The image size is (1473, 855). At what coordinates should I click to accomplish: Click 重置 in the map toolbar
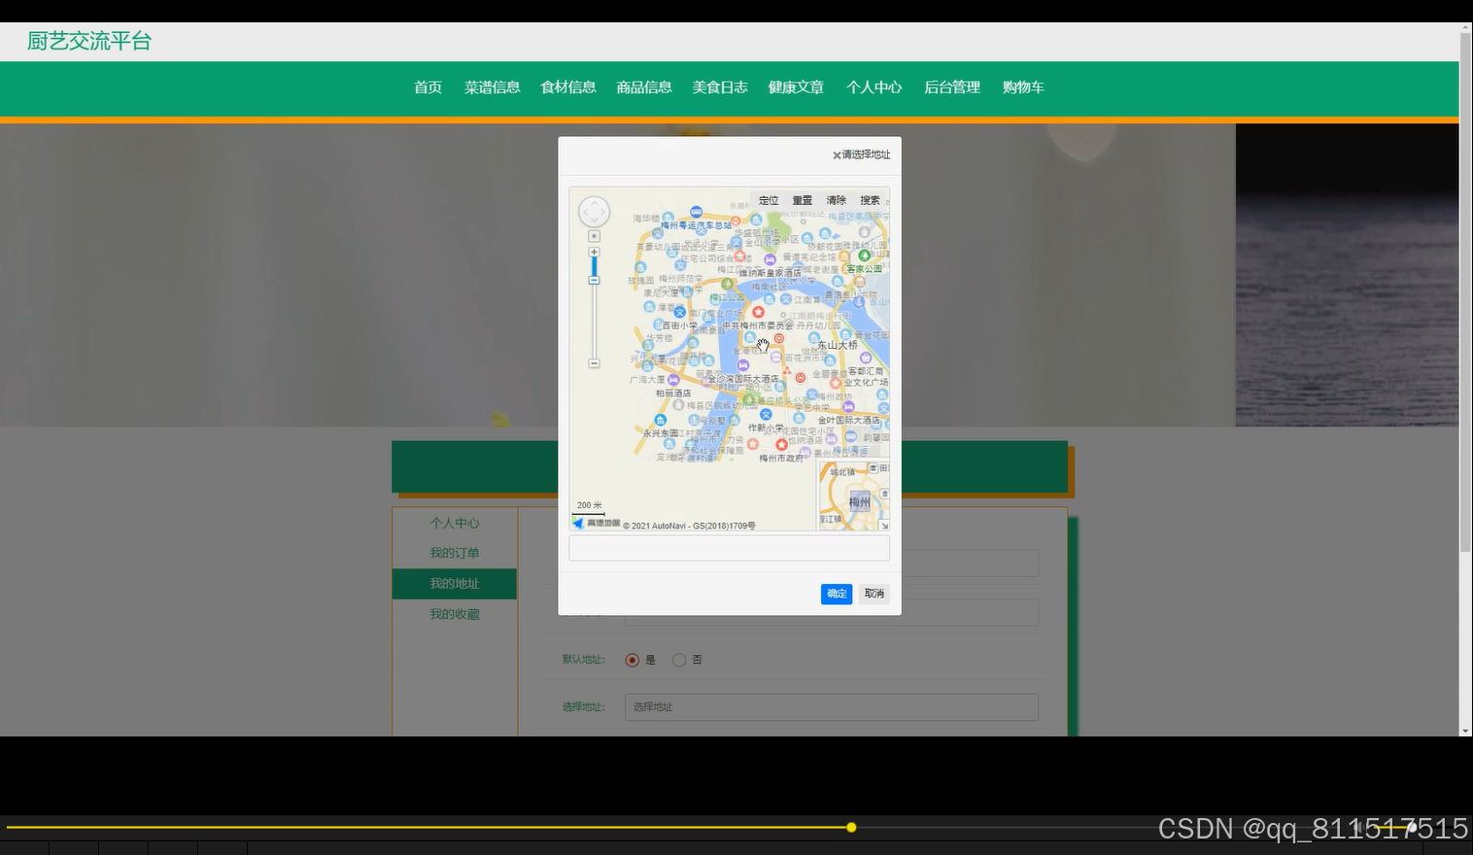(x=802, y=200)
